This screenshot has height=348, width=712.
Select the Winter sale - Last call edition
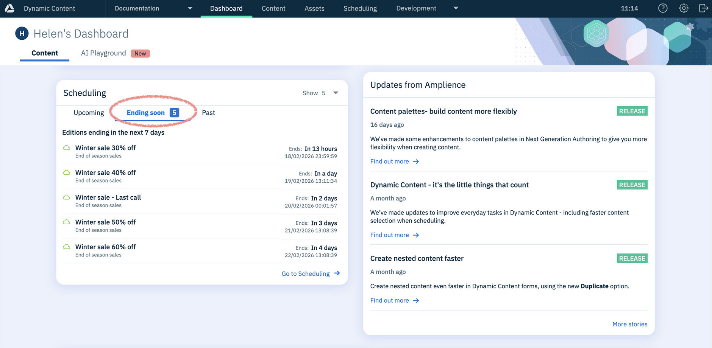108,197
